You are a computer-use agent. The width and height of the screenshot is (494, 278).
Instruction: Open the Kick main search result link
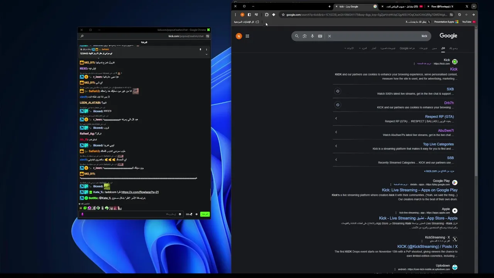(x=453, y=69)
